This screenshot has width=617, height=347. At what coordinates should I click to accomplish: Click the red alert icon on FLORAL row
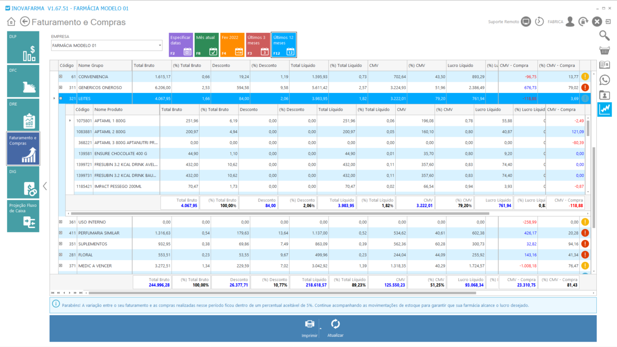tap(585, 255)
